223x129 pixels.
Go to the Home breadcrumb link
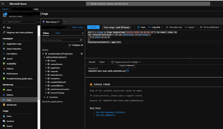5,9
